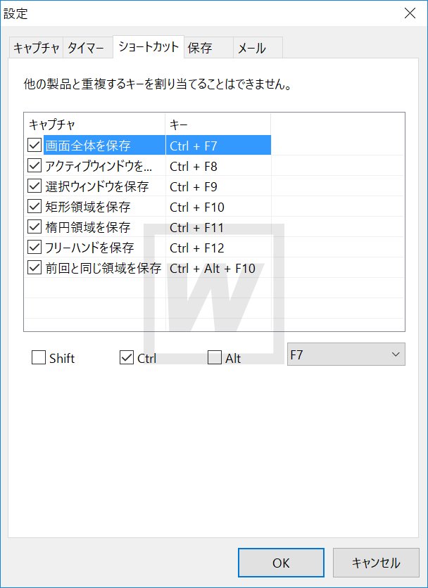Select the 楕円領域を保存 row label

pos(88,227)
